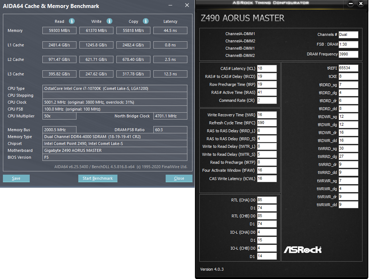Click the CPU Type field
The image size is (369, 279).
(115, 88)
